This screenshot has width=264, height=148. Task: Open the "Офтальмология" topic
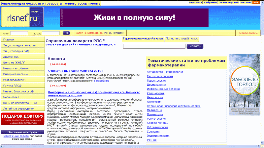coord(157,127)
